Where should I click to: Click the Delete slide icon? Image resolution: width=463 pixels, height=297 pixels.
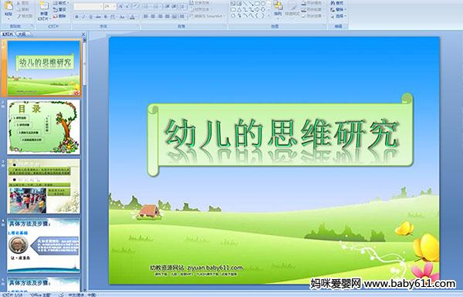click(59, 16)
